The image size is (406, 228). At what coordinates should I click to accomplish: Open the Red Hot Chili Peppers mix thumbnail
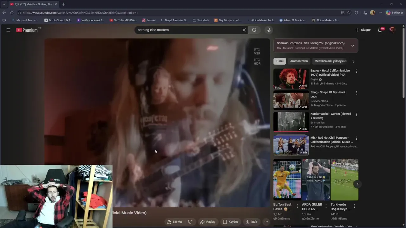tap(291, 145)
